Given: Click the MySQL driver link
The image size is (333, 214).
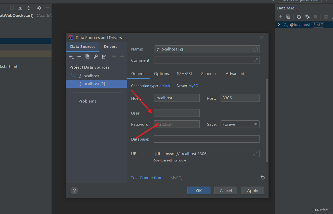Looking at the screenshot, I should click(194, 86).
